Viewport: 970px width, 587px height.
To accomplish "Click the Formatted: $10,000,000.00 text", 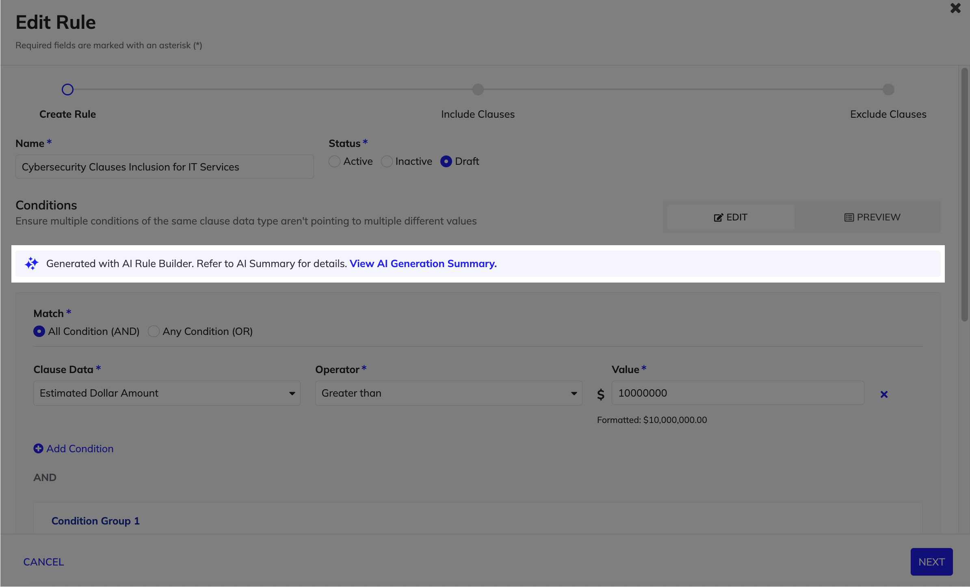I will pos(652,420).
